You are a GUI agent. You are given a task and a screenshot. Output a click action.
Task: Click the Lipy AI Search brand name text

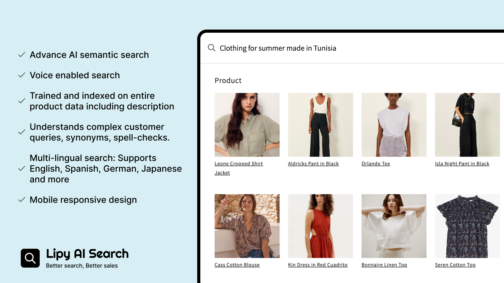coord(87,253)
